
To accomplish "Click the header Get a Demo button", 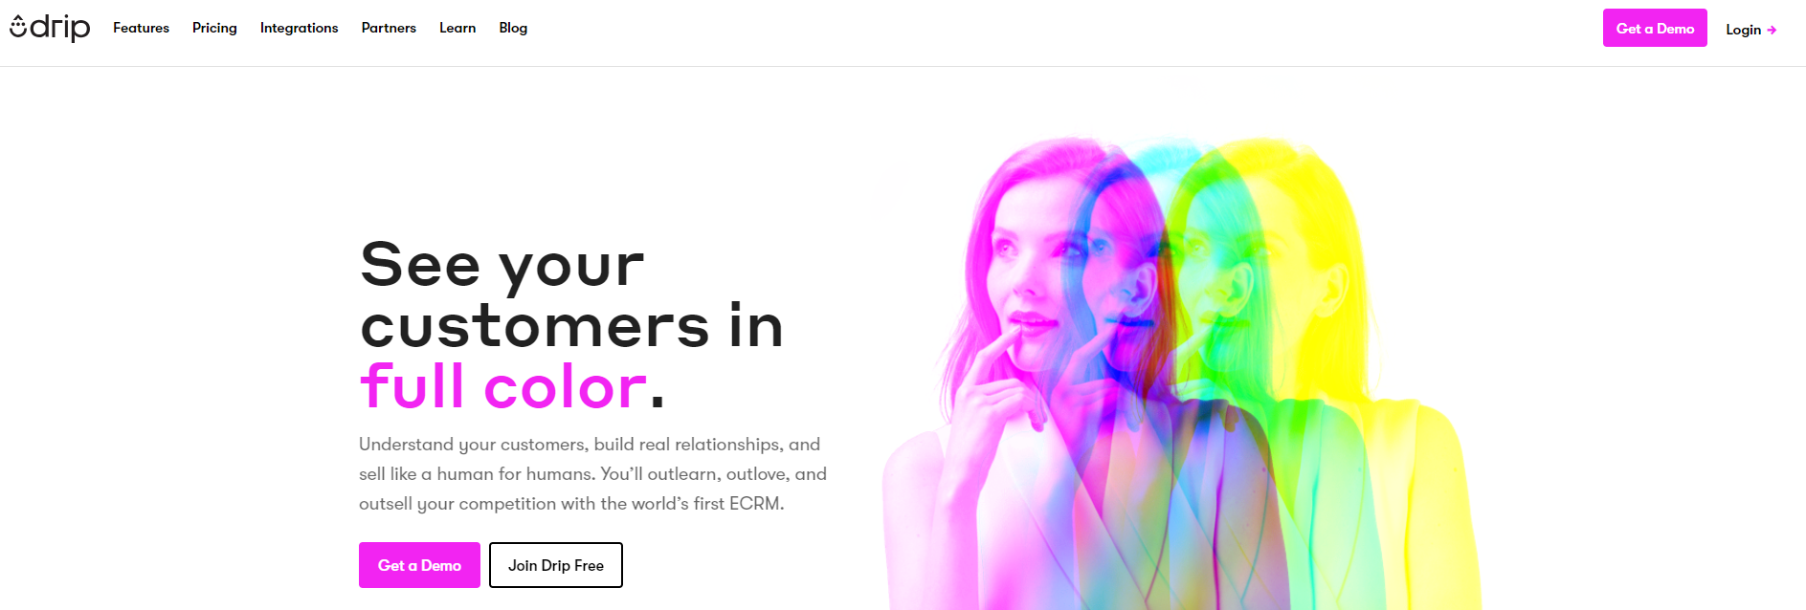I will pos(1655,28).
